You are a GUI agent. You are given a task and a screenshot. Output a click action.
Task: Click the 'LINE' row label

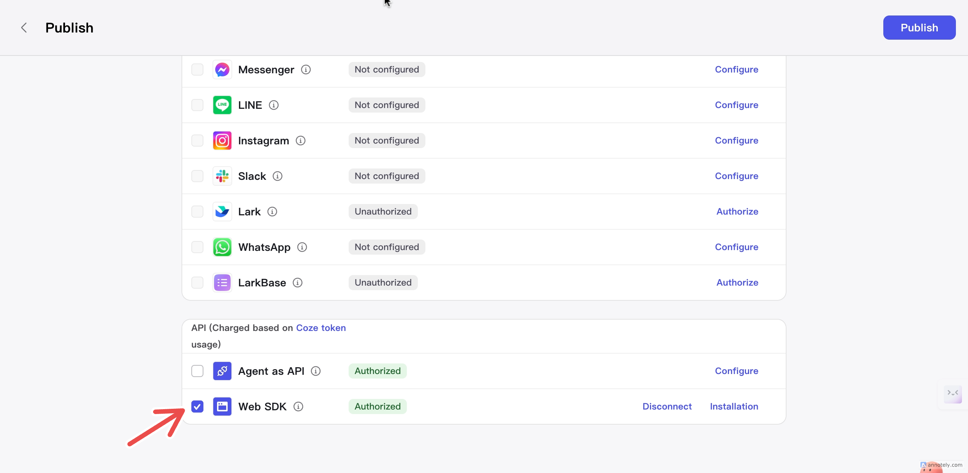pos(250,105)
